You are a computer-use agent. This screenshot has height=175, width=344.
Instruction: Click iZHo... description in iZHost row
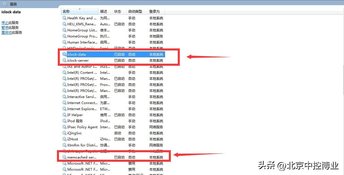[105, 139]
